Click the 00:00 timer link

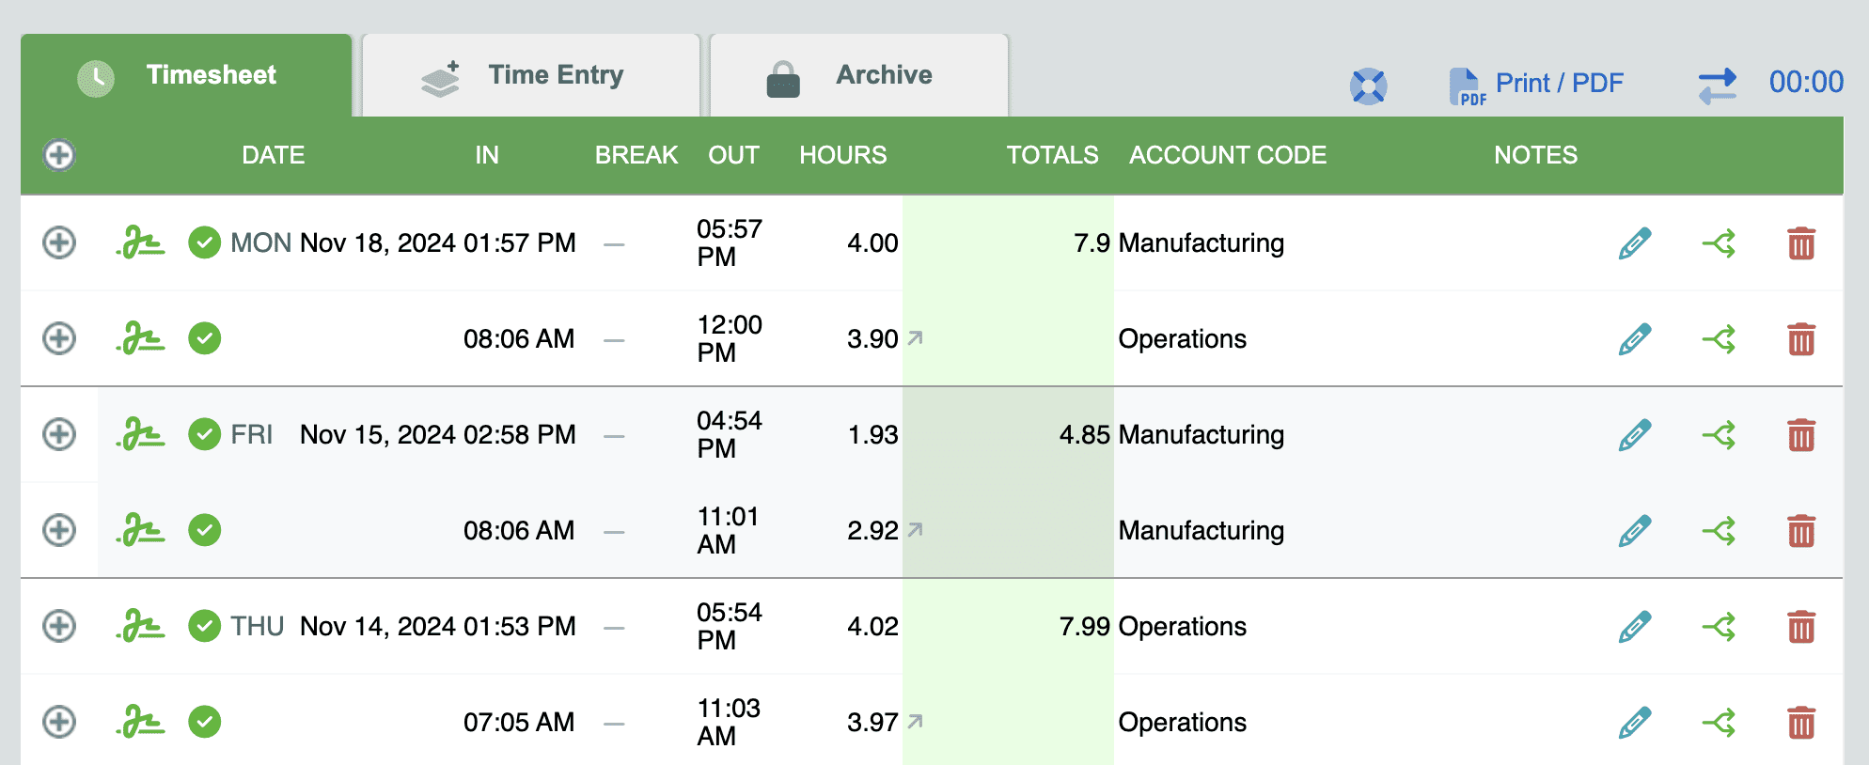click(x=1805, y=83)
